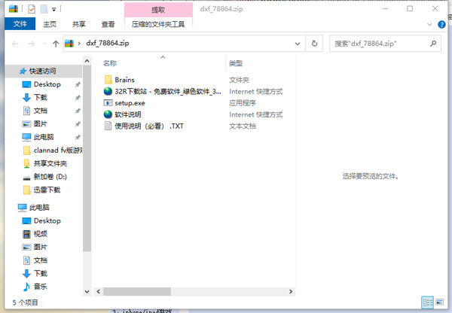452x313 pixels.
Task: Switch to the details view icon
Action: click(428, 302)
